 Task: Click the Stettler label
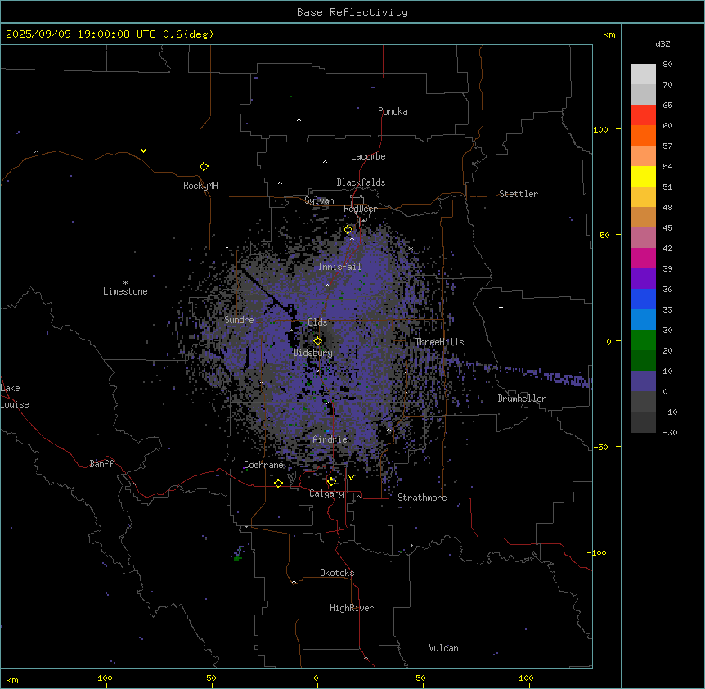click(519, 194)
